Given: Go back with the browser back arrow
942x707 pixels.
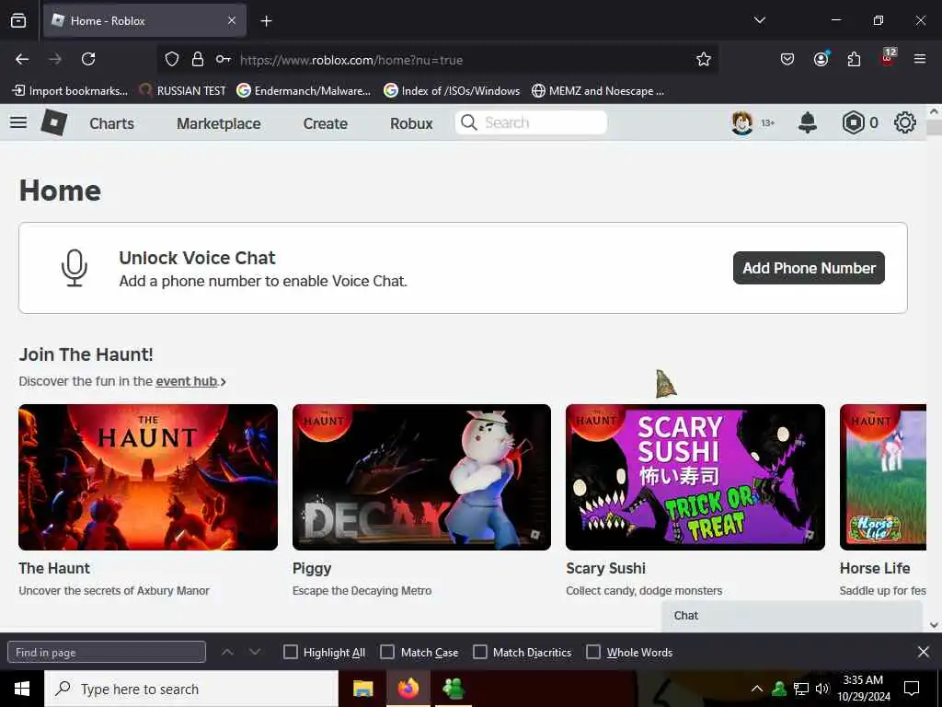Looking at the screenshot, I should (x=22, y=59).
